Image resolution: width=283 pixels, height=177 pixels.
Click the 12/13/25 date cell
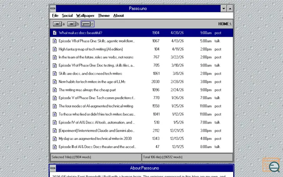[177, 139]
